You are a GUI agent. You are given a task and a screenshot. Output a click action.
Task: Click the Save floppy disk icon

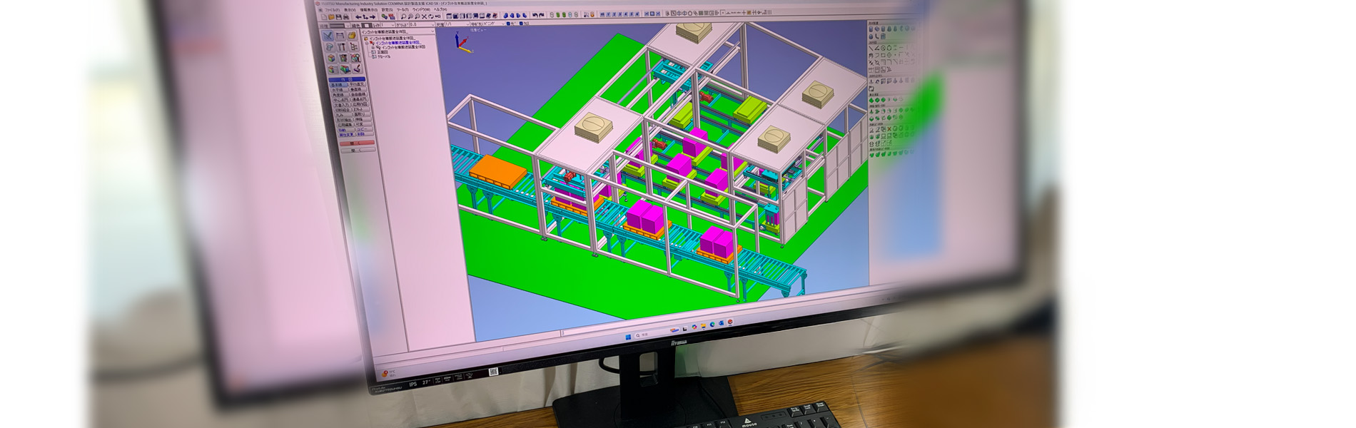pos(340,17)
